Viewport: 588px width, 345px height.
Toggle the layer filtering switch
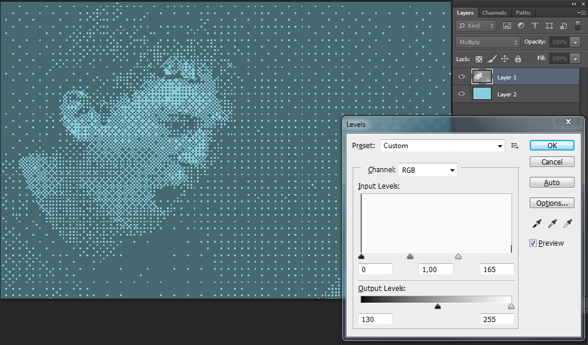point(577,25)
